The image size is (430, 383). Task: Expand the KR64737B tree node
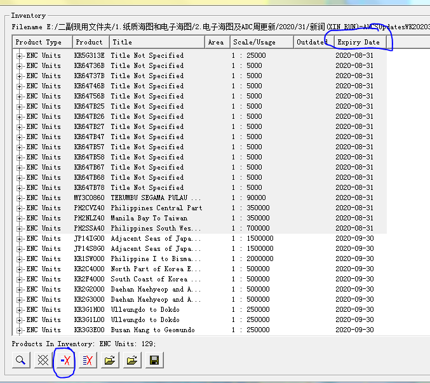[x=19, y=76]
